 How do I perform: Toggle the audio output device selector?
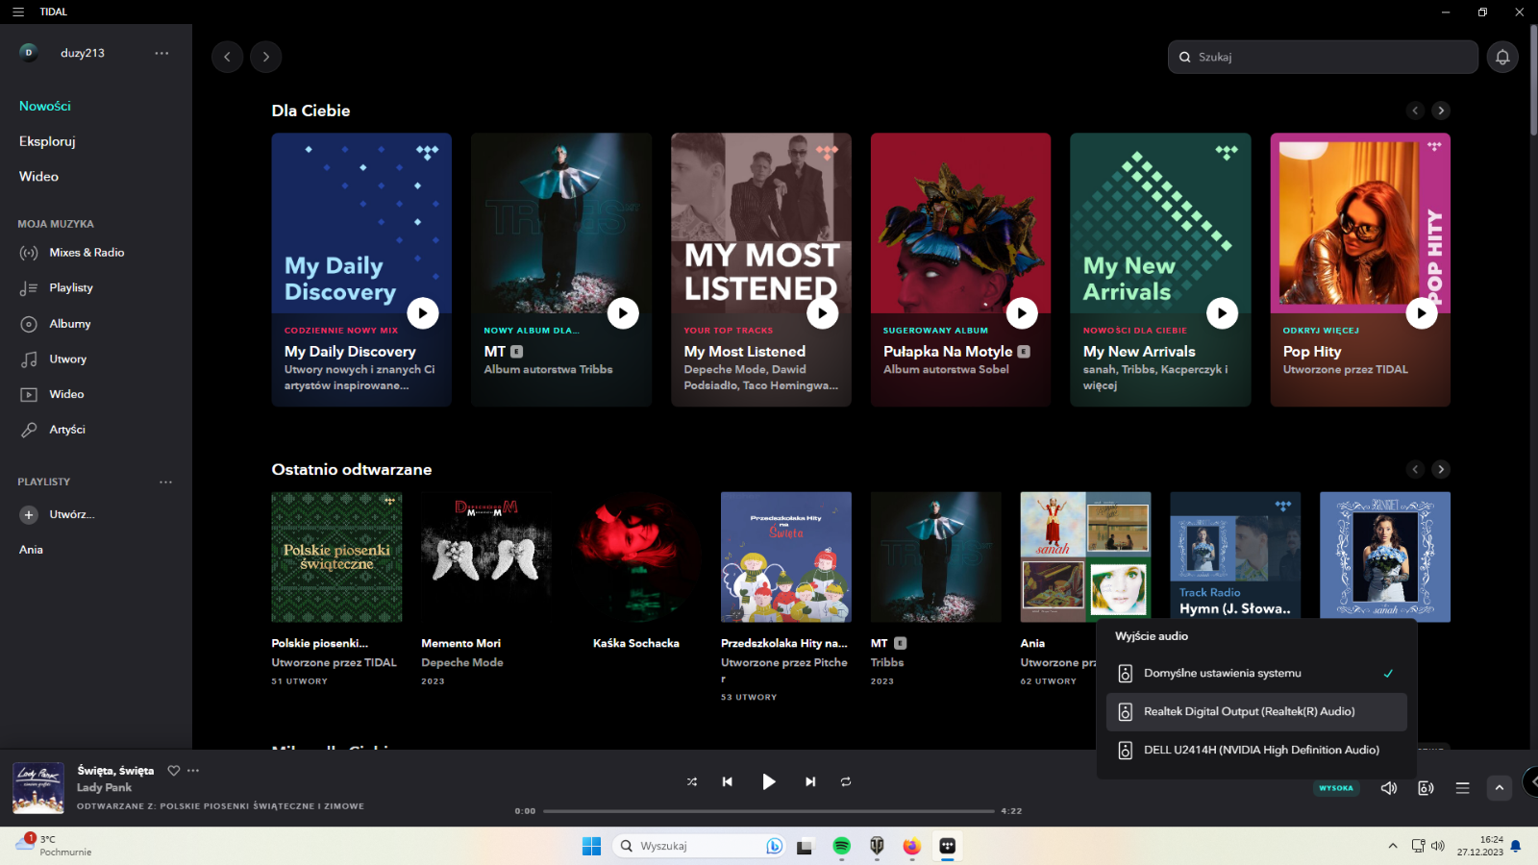pos(1426,788)
